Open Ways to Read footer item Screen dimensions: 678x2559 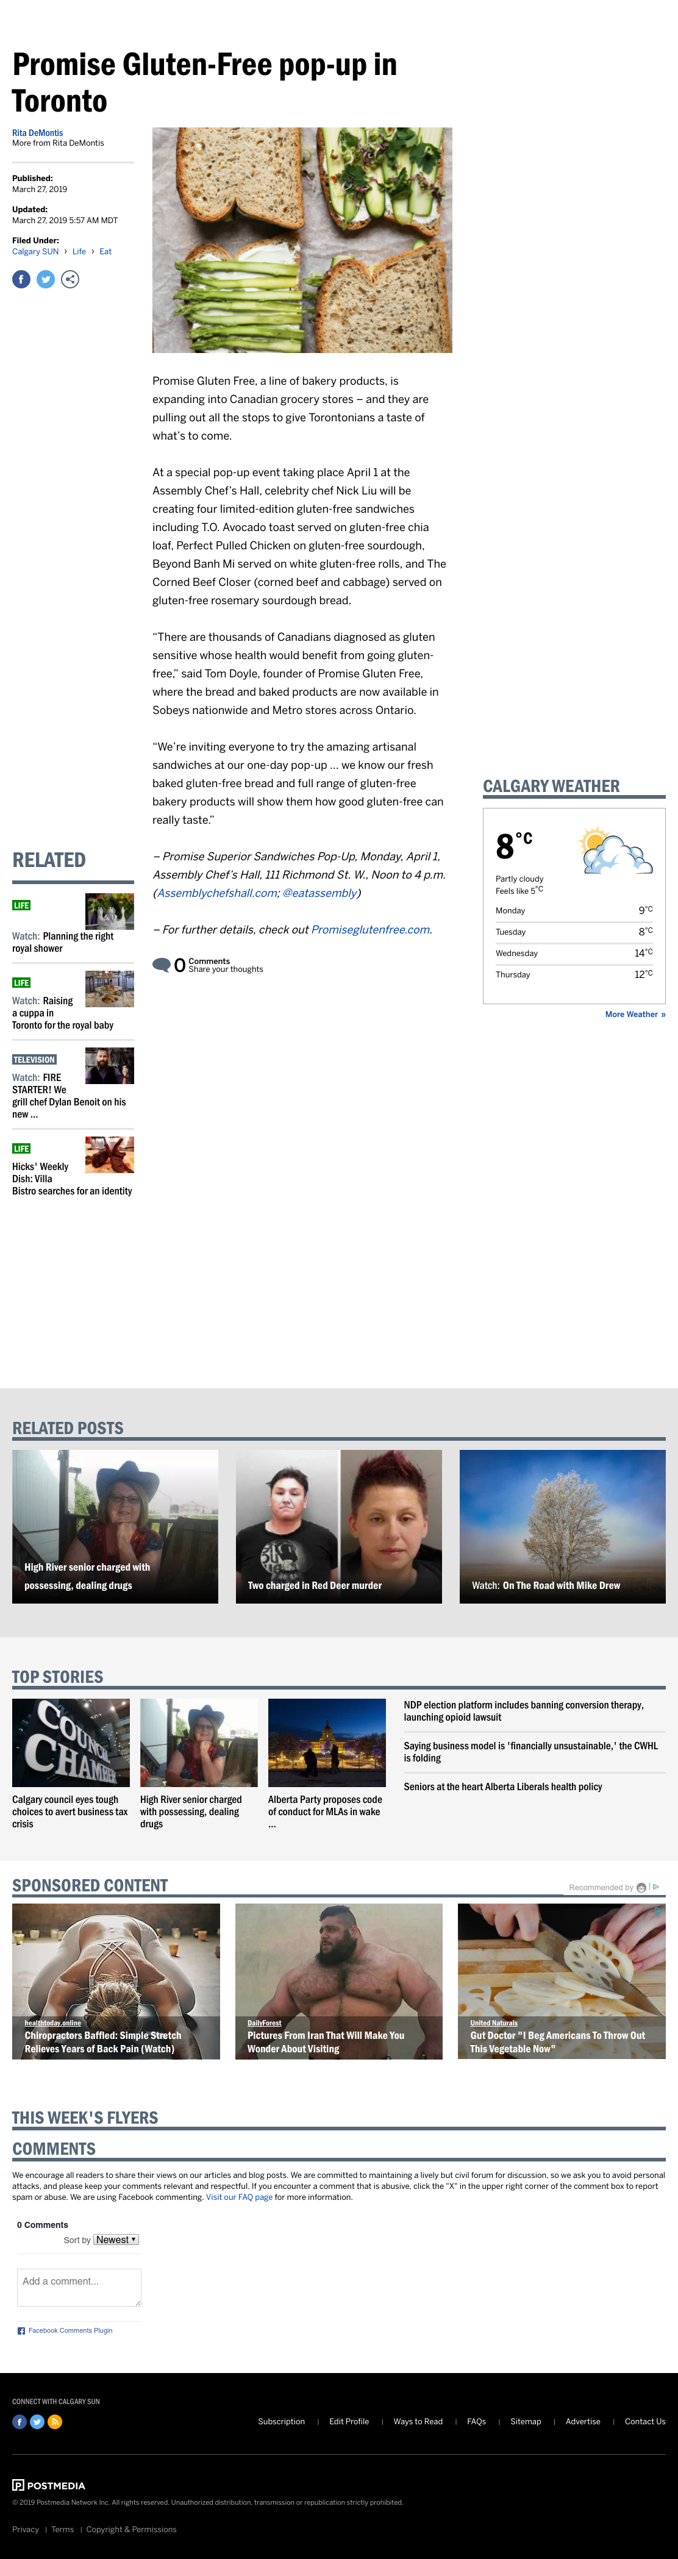pyautogui.click(x=418, y=2421)
